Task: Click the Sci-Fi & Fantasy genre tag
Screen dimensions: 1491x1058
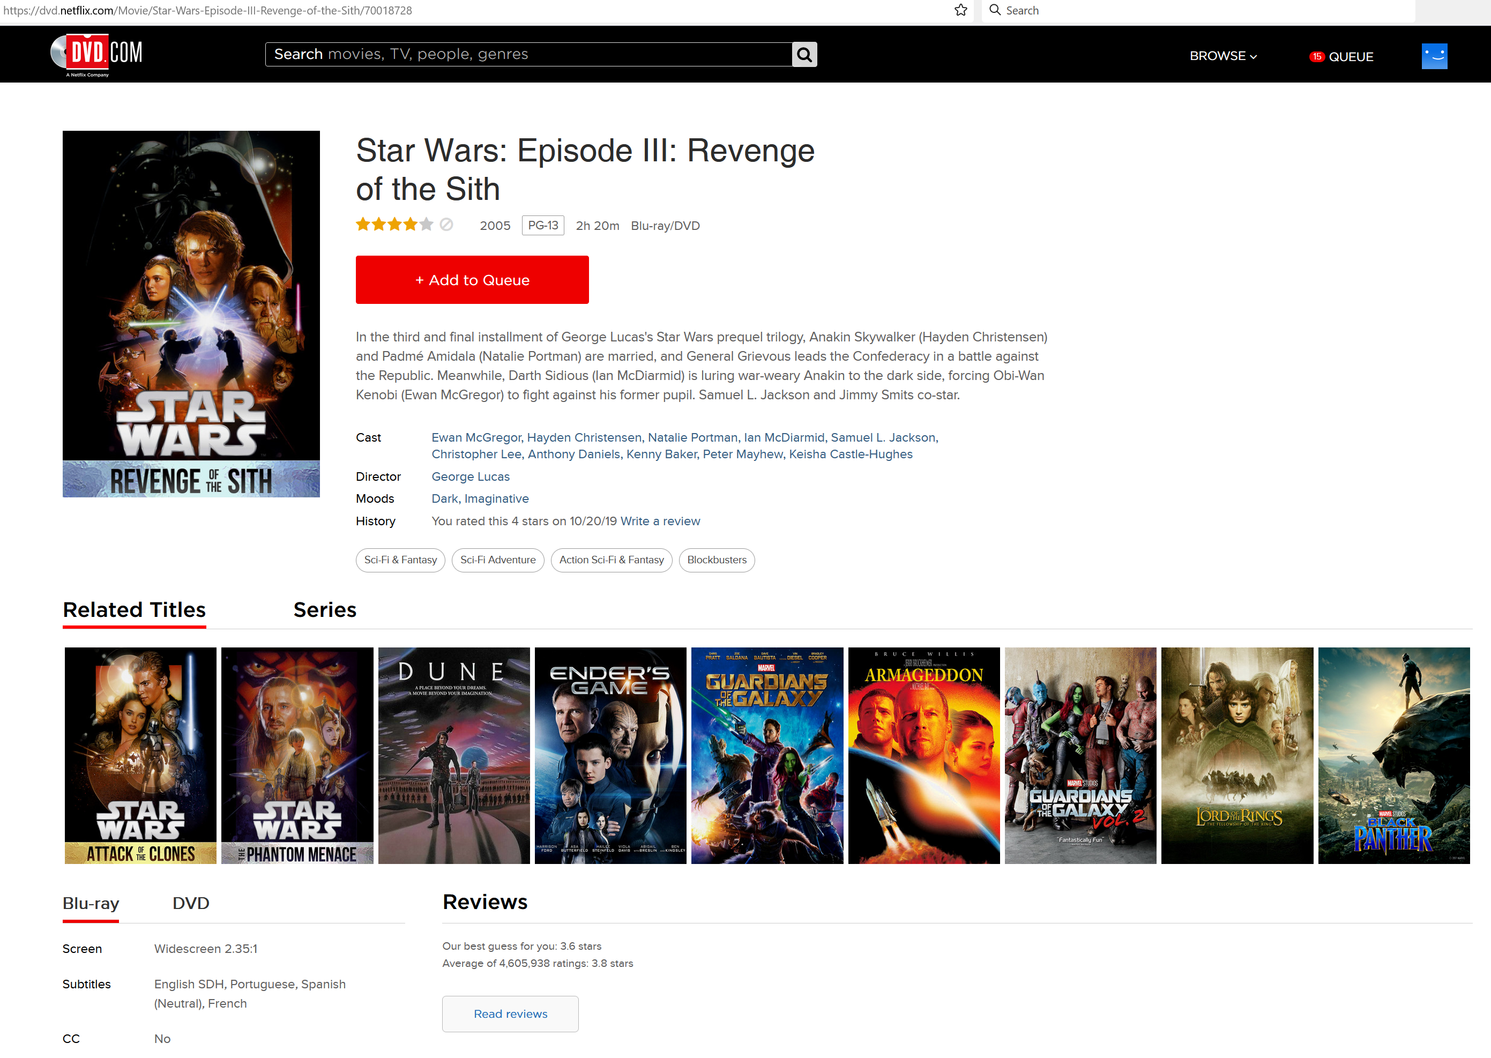Action: [400, 560]
